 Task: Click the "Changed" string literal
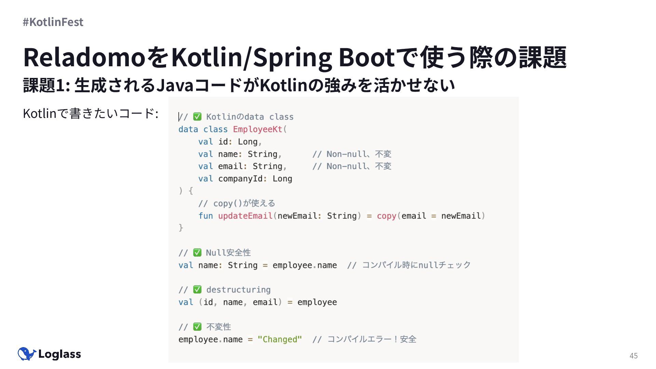click(x=279, y=339)
